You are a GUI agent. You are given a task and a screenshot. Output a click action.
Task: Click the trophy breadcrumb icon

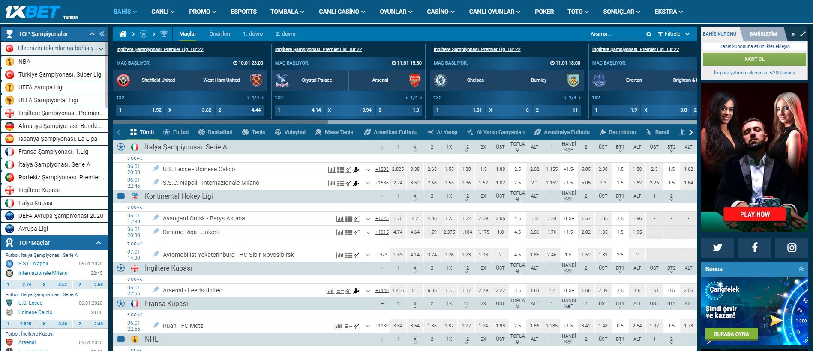pos(164,34)
